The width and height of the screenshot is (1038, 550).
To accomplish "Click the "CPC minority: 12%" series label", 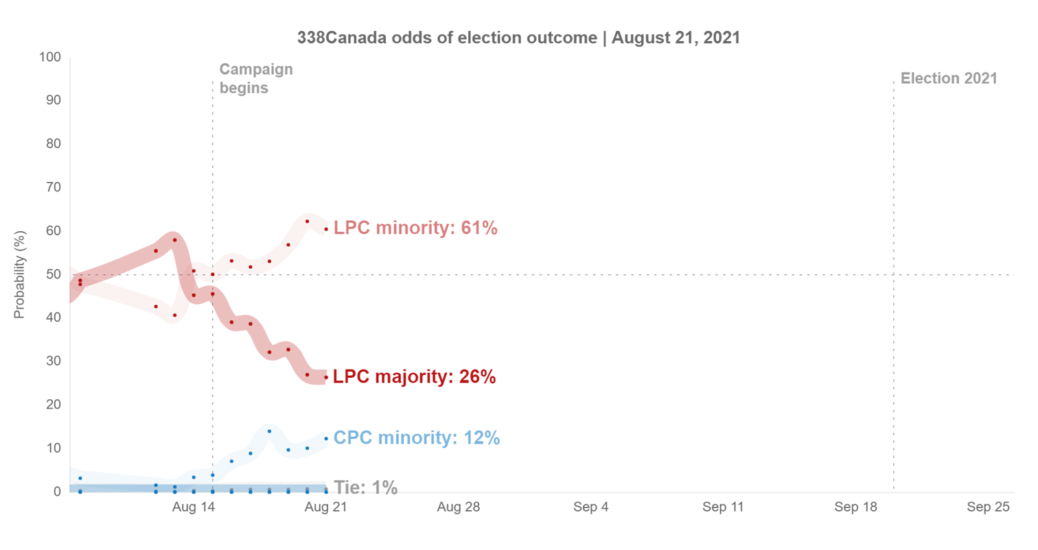I will coord(417,438).
